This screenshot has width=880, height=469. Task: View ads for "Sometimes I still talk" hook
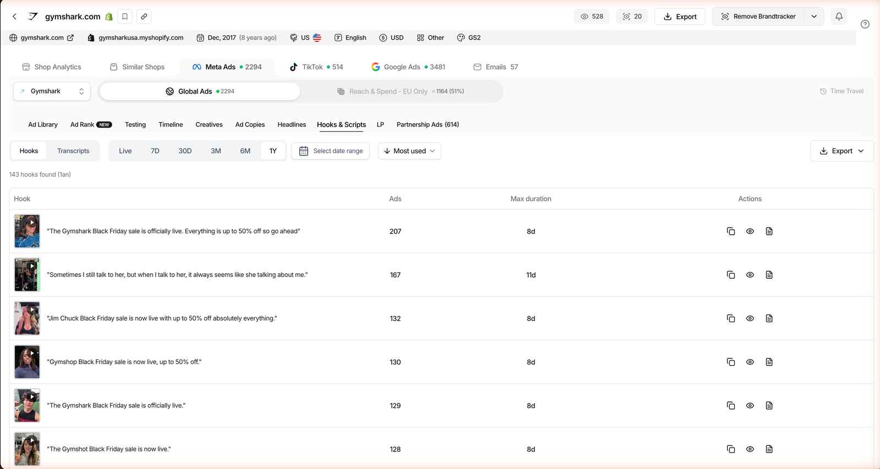pyautogui.click(x=750, y=275)
